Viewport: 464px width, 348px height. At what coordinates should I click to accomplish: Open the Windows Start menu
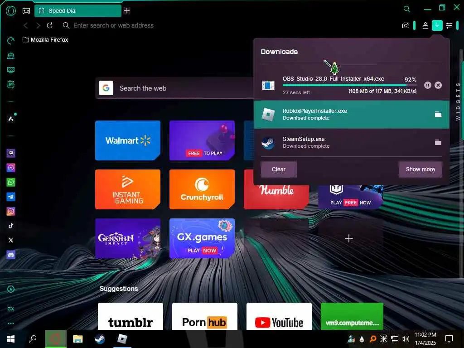[x=11, y=339]
